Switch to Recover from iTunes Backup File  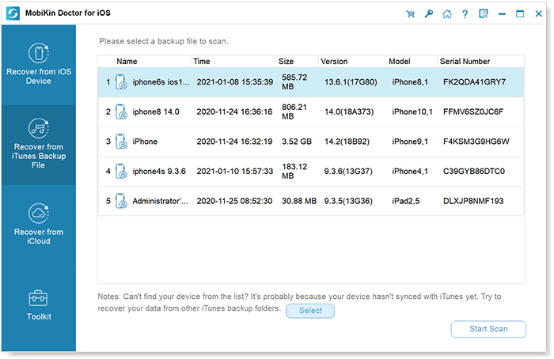(38, 144)
